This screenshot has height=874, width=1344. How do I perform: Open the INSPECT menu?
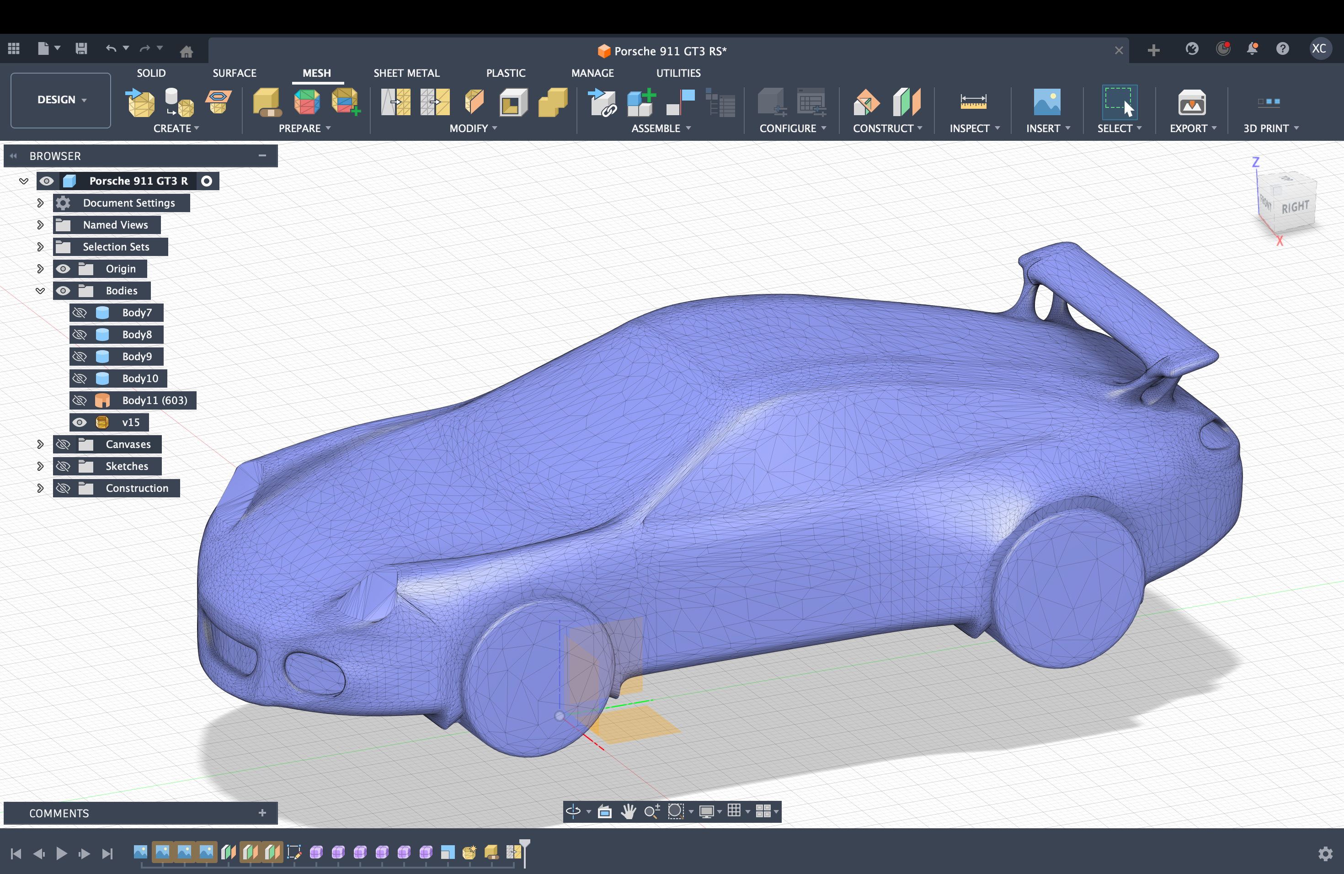[974, 128]
